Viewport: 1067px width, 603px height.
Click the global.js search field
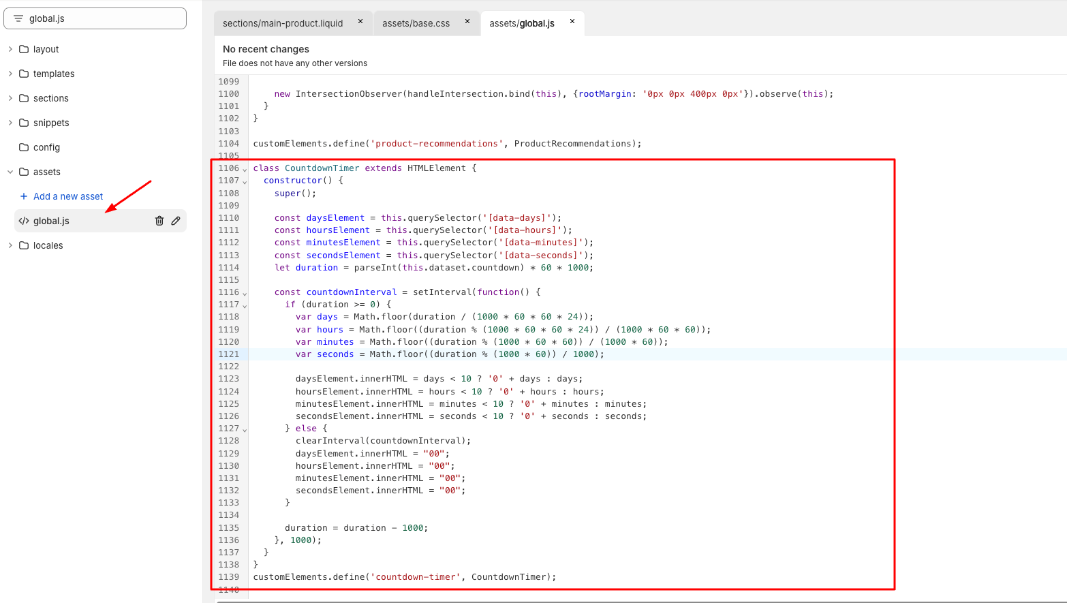(95, 18)
